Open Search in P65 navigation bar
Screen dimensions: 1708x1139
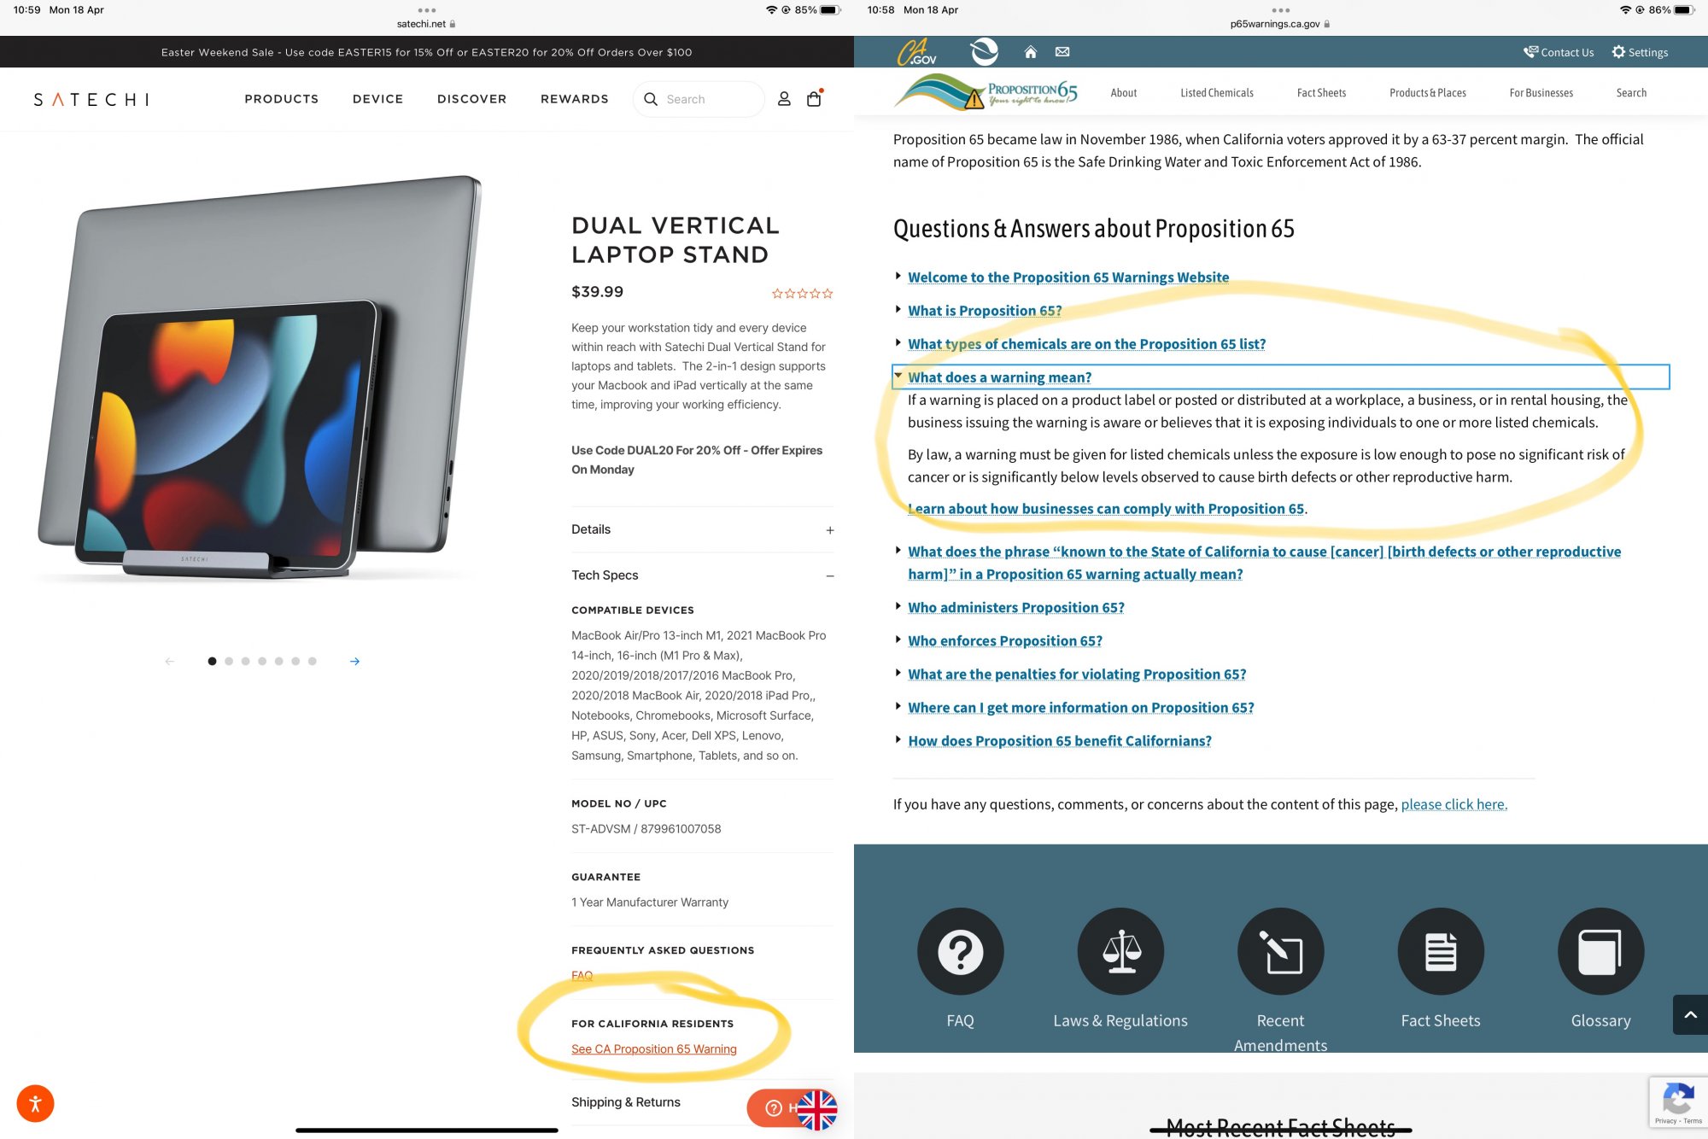tap(1631, 92)
